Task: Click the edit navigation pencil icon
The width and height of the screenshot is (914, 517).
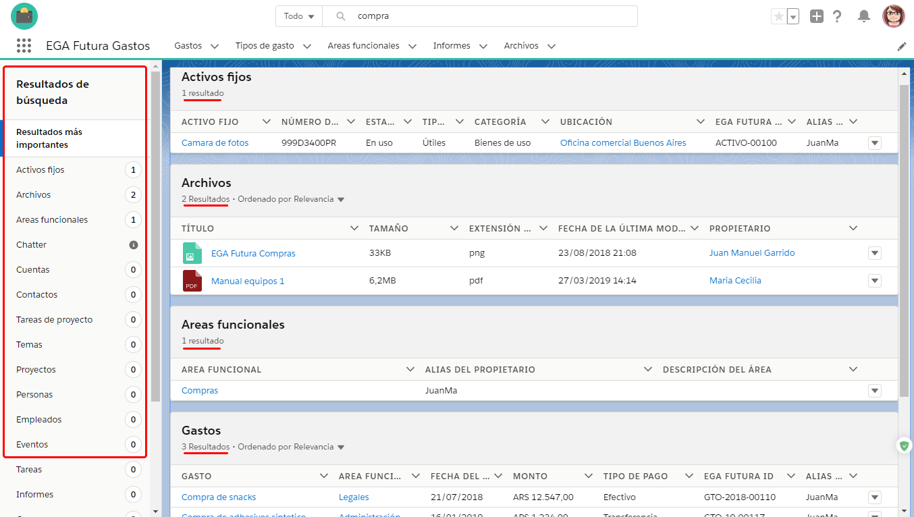Action: coord(902,47)
